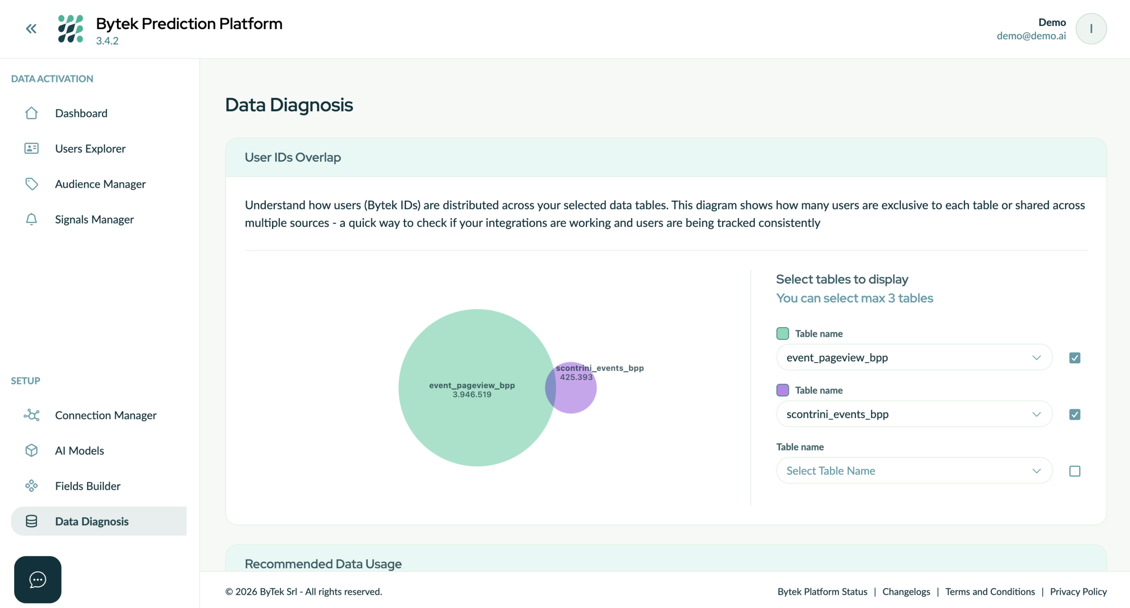View the Changelogs page

(x=906, y=592)
